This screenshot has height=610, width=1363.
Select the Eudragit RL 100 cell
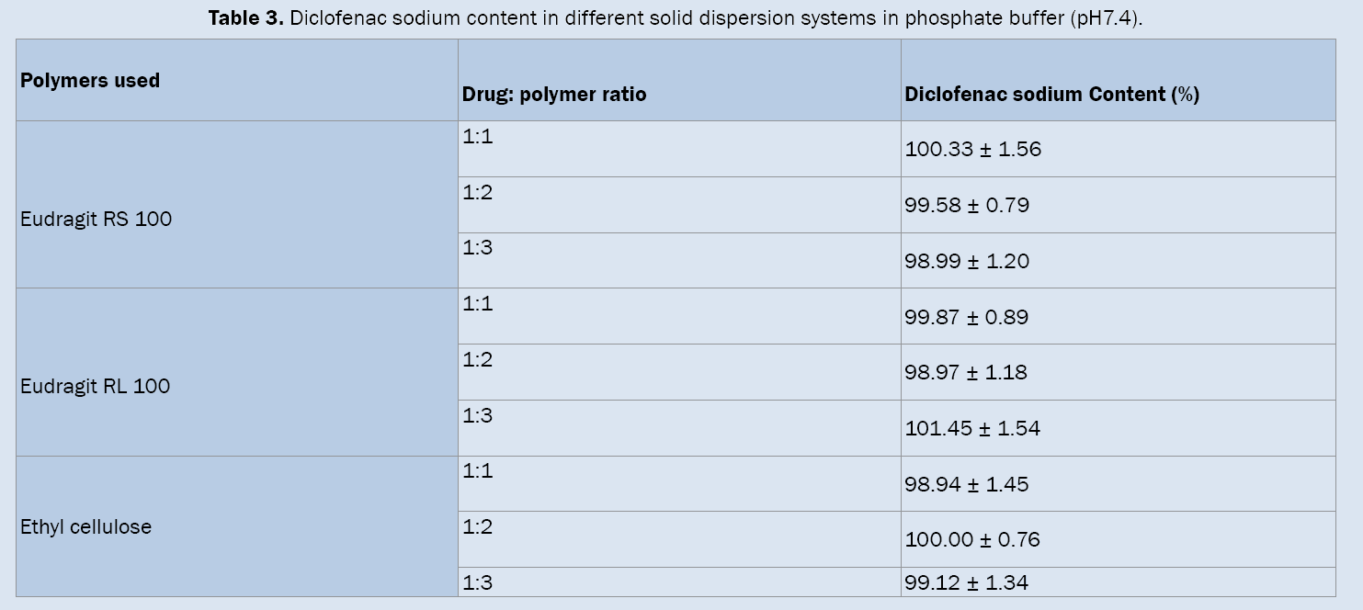point(96,386)
